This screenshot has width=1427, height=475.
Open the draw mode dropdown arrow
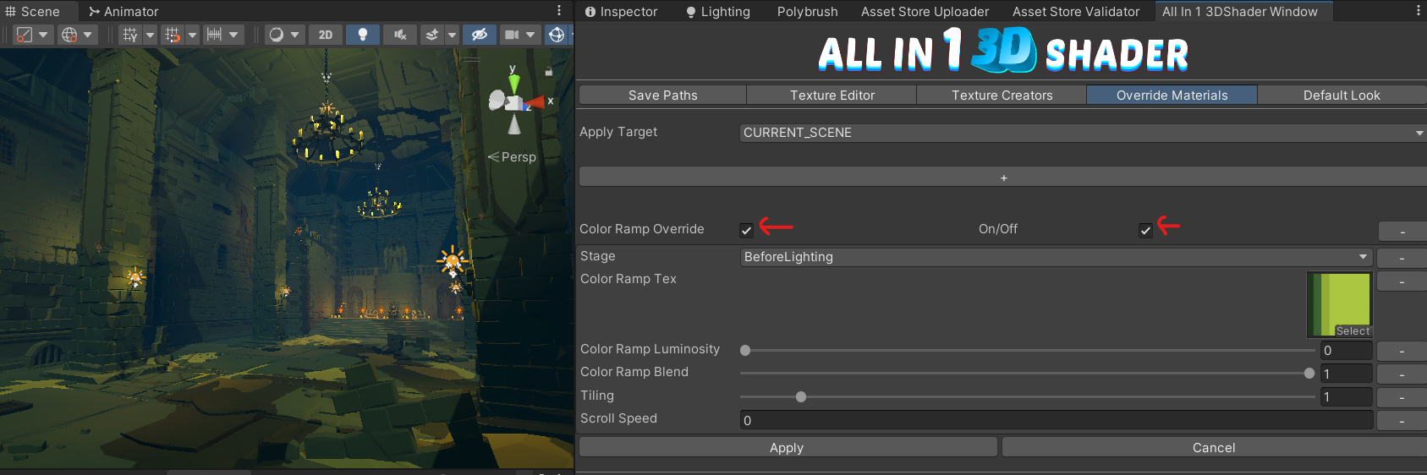295,35
